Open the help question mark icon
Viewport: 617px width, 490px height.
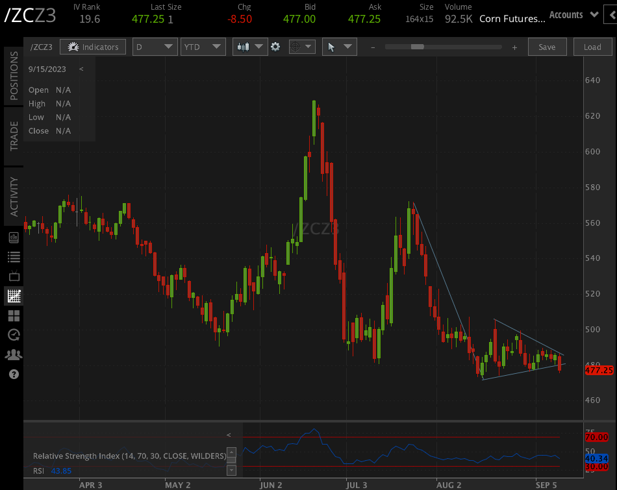(x=13, y=374)
